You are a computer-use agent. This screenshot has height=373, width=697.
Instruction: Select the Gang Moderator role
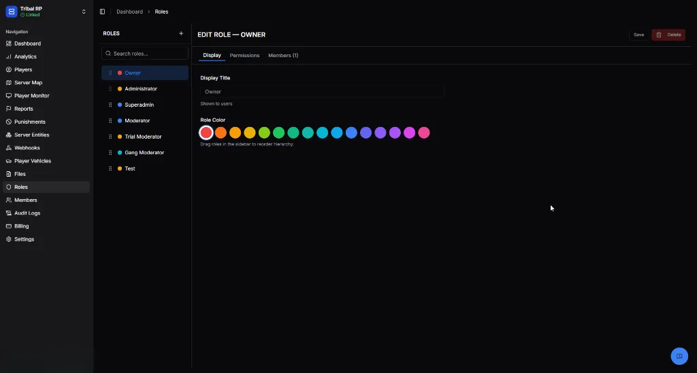145,153
